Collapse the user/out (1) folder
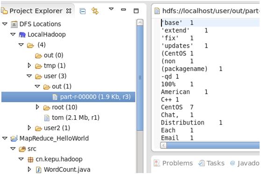Image resolution: width=261 pixels, height=174 pixels. pos(37,86)
